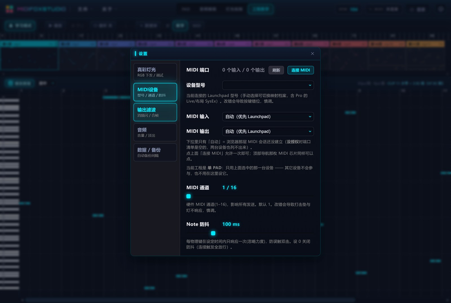The width and height of the screenshot is (451, 303).
Task: Click the 设置 dialog title
Action: point(143,54)
